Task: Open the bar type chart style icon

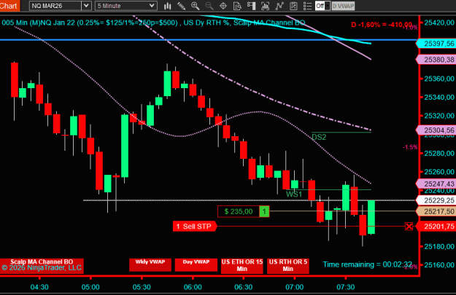Action: pyautogui.click(x=168, y=6)
